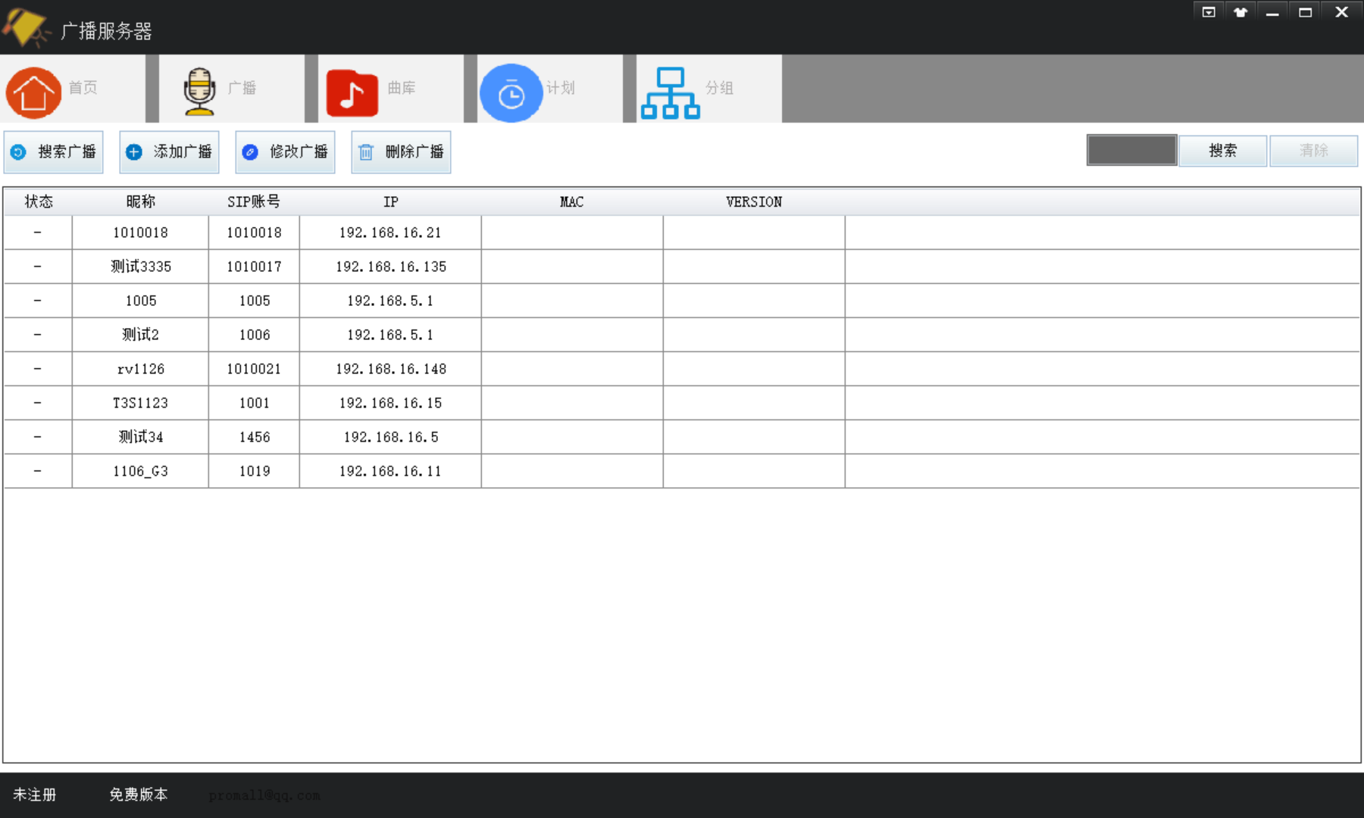The height and width of the screenshot is (818, 1364).
Task: Click the orange Home icon
Action: coord(34,92)
